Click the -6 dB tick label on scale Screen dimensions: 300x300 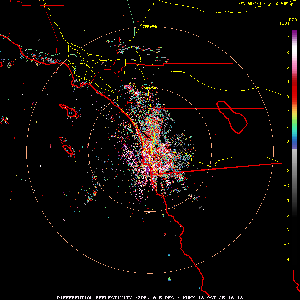coord(286,230)
